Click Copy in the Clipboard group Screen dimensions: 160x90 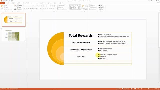click(6, 7)
